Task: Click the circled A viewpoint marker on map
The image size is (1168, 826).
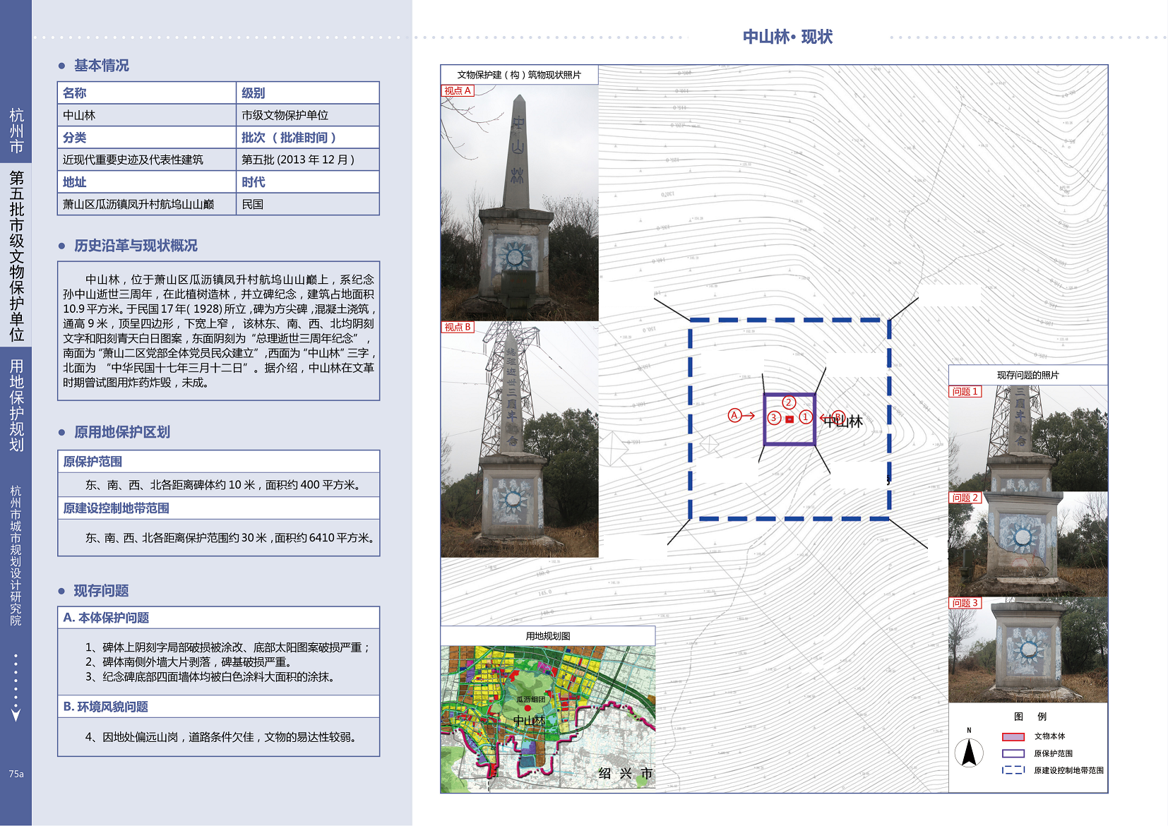Action: click(734, 415)
